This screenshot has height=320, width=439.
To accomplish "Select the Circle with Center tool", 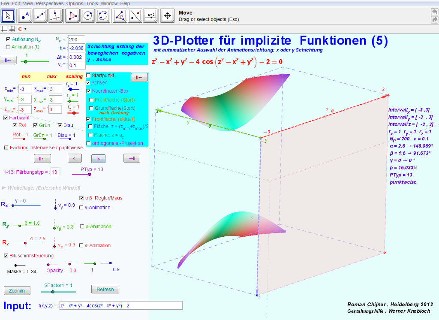I will pos(88,16).
